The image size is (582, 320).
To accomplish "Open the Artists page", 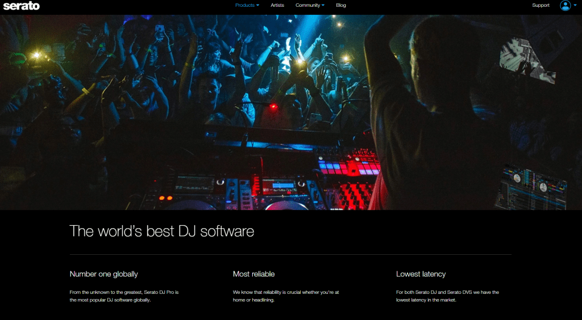I will (277, 5).
